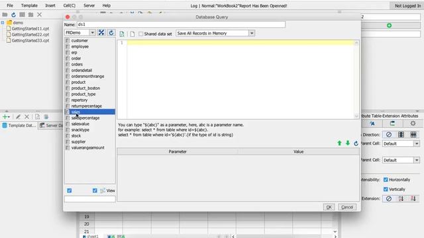Open cell style tab with A icon
The image size is (424, 238).
(372, 124)
